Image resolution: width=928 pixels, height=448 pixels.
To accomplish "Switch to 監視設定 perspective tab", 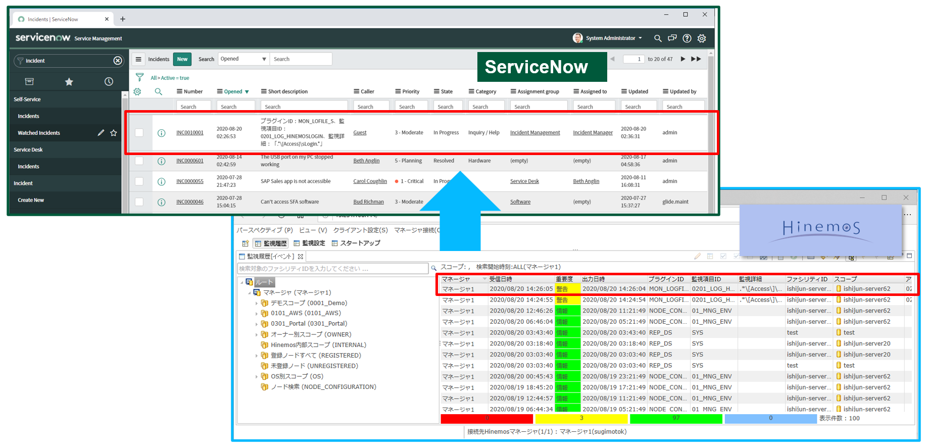I will point(309,243).
